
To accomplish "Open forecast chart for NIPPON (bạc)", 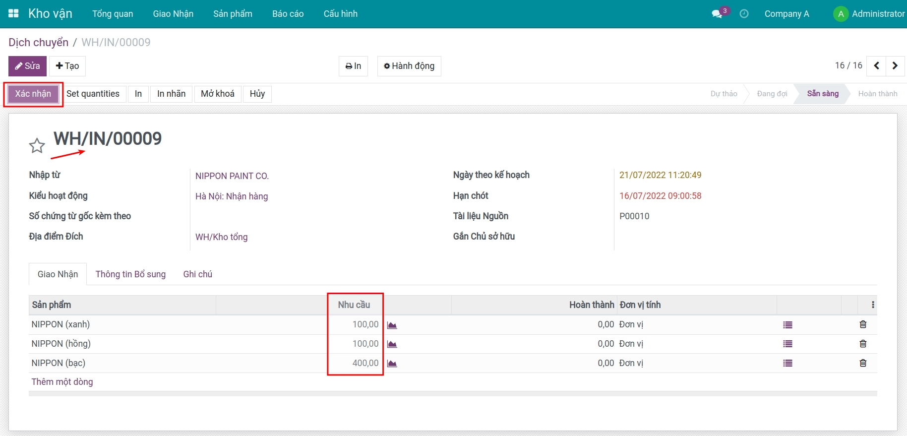I will [x=392, y=364].
